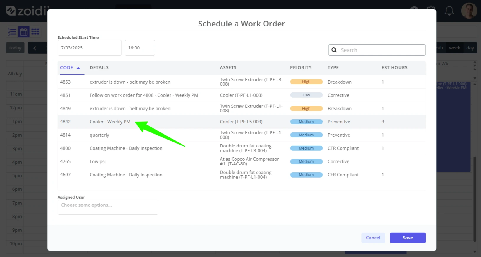Click Medium priority badge in row 4765
Viewport: 481px width, 257px height.
click(306, 161)
